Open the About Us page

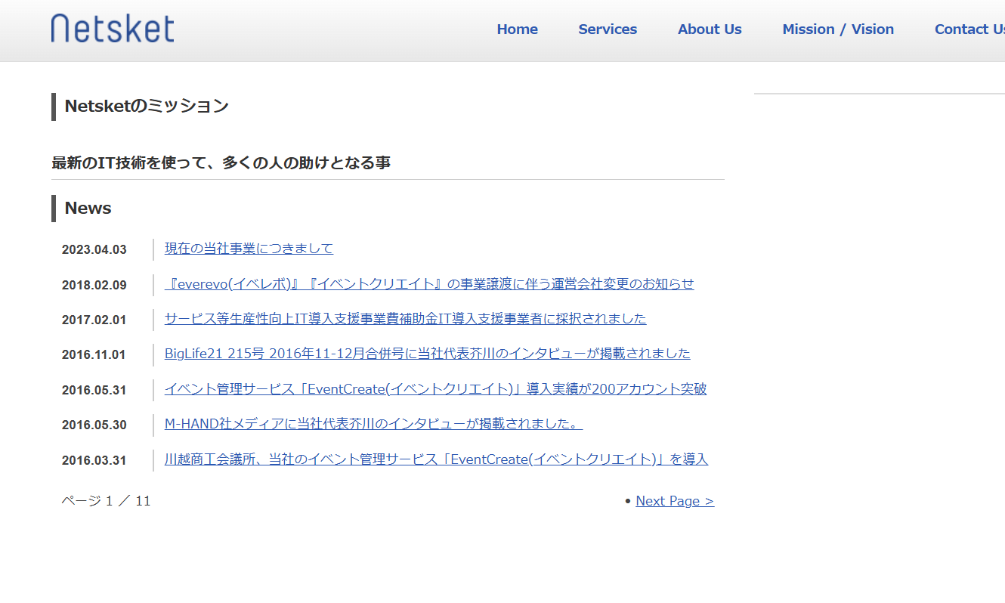[x=709, y=29]
